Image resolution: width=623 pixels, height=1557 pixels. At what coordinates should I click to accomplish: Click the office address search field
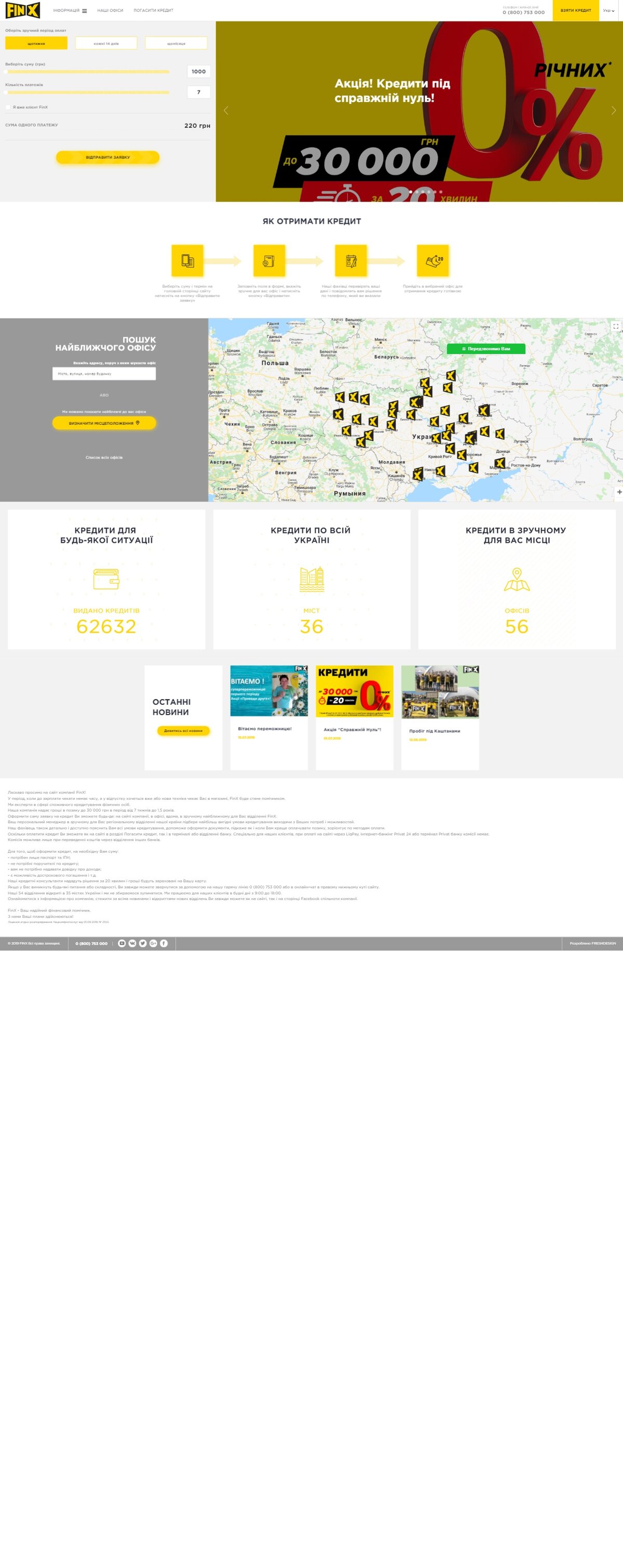[104, 373]
